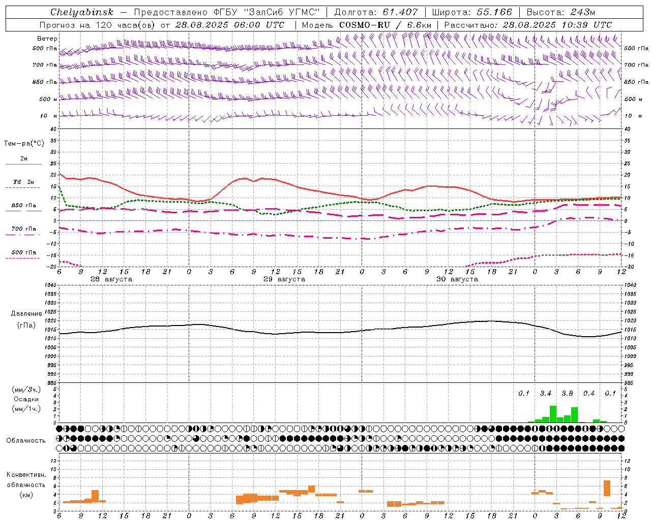Click the '0.4' precipitation total value
This screenshot has height=520, width=651.
(589, 394)
